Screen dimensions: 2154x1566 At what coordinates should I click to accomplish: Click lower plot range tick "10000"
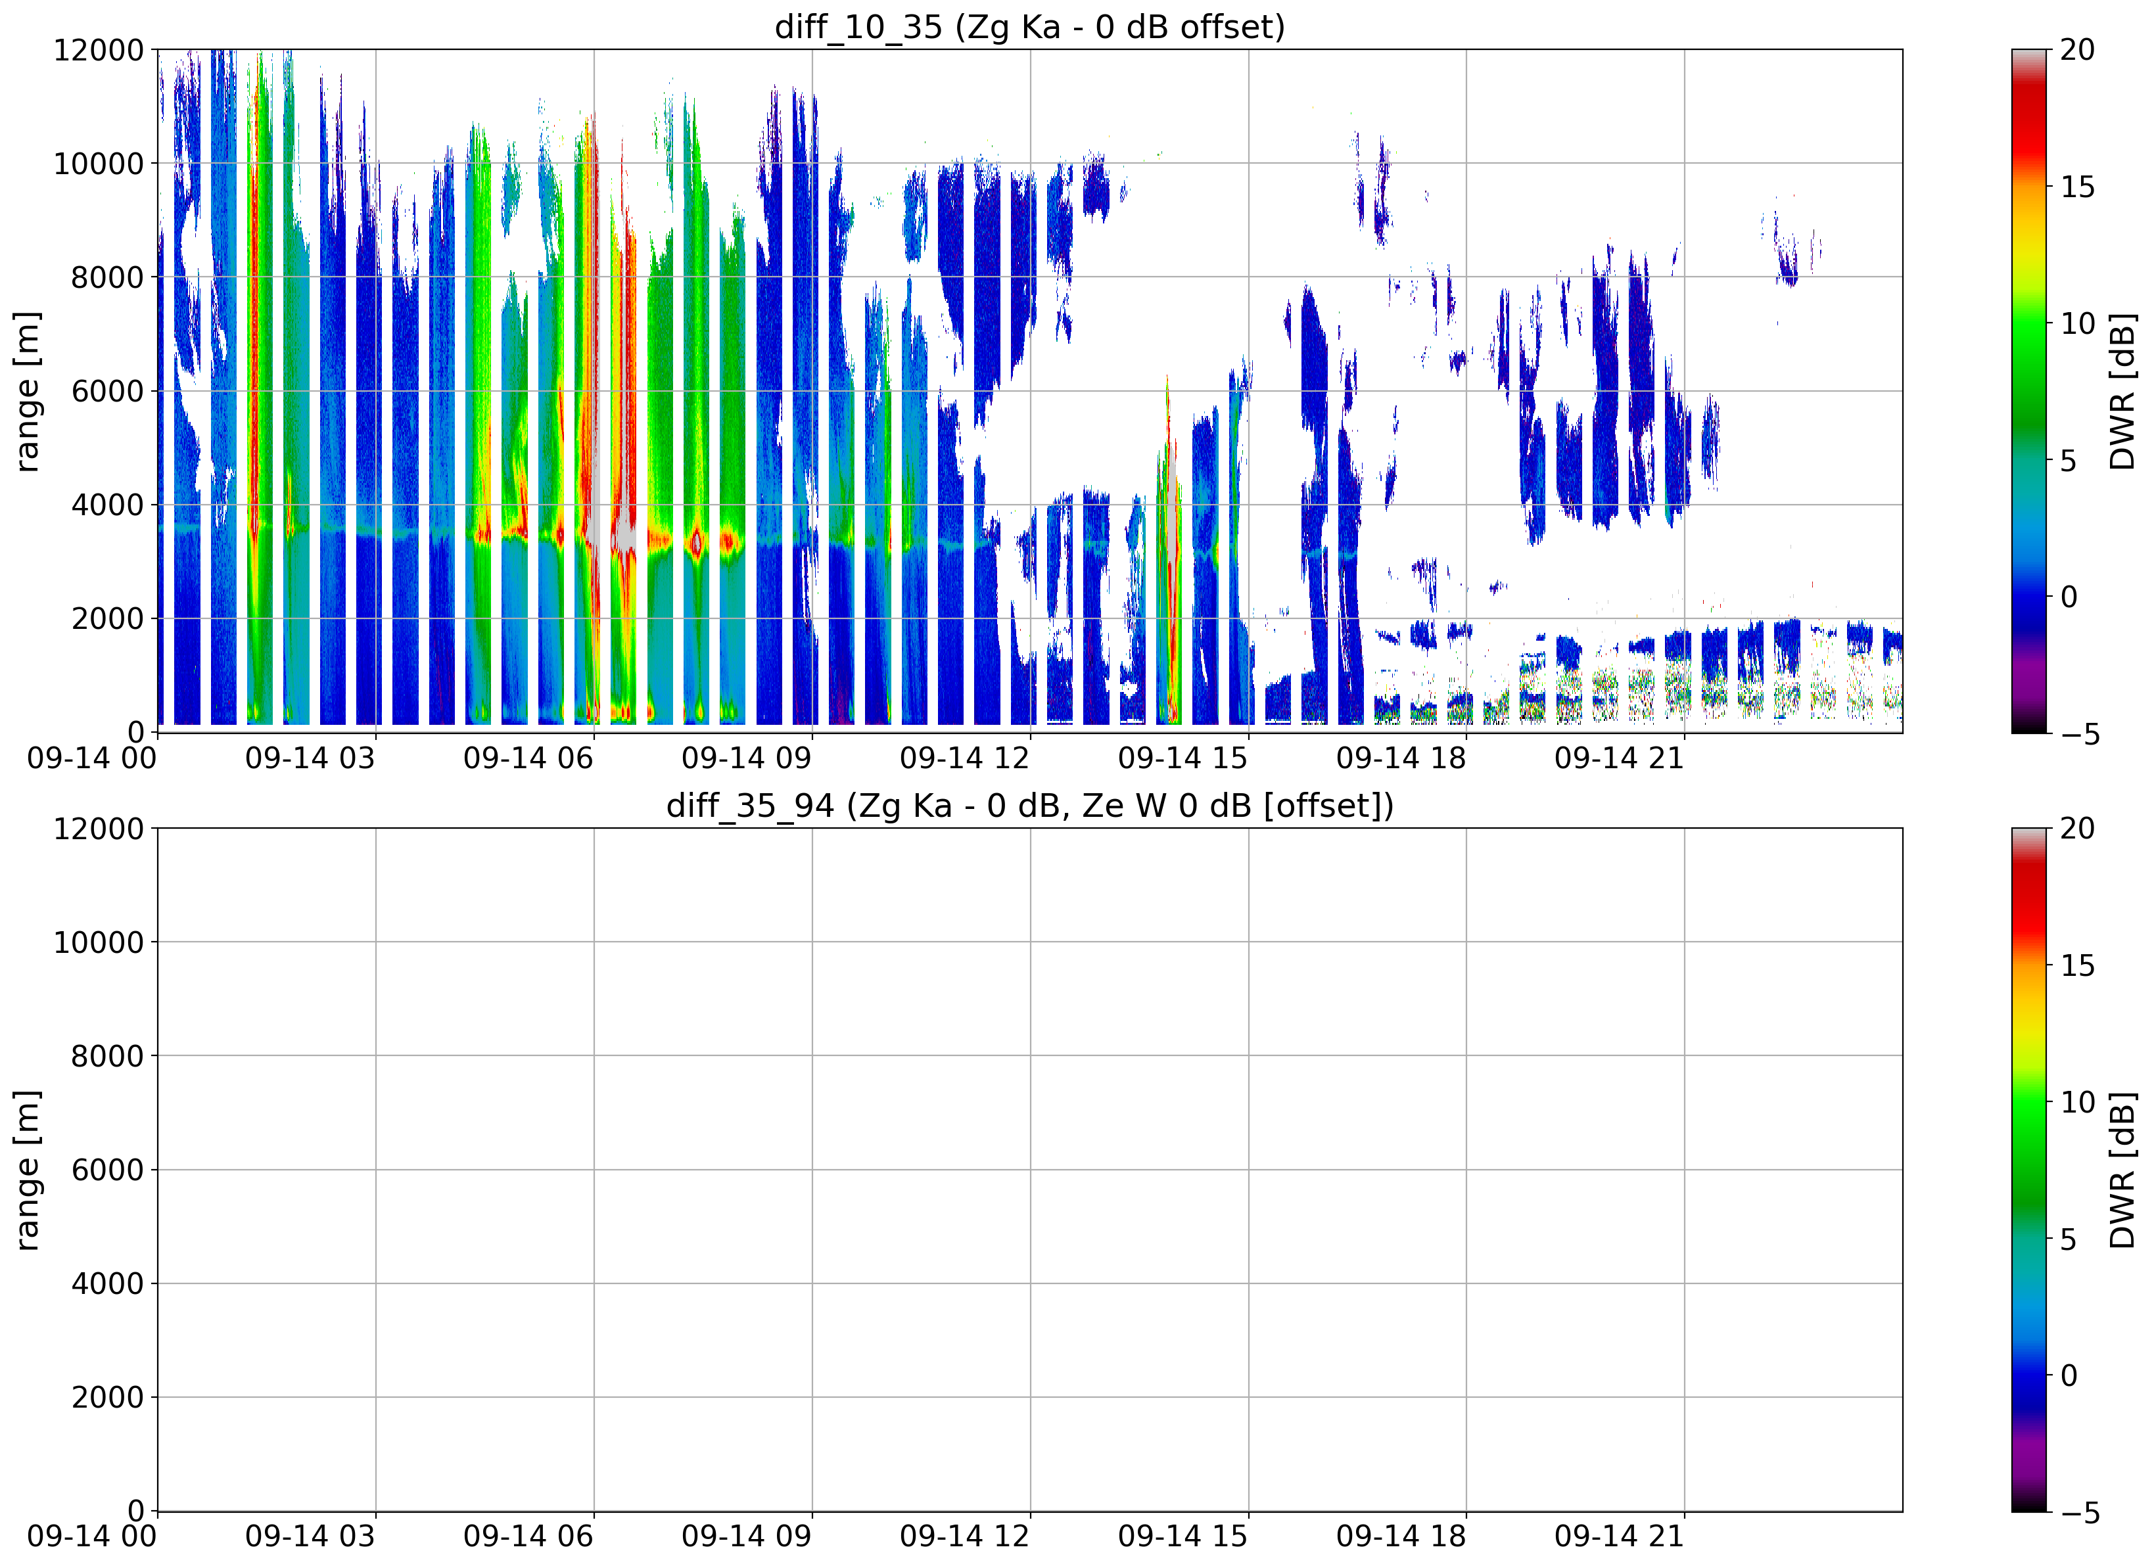(x=98, y=943)
